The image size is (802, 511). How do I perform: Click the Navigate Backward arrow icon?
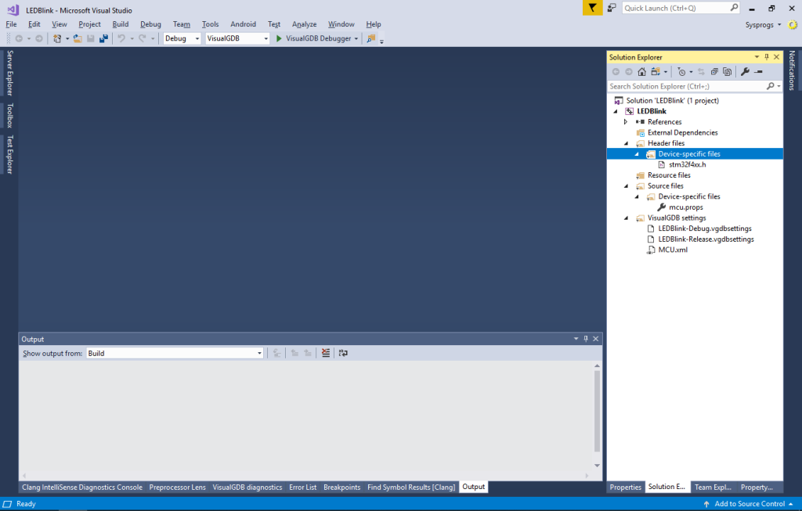coord(20,38)
